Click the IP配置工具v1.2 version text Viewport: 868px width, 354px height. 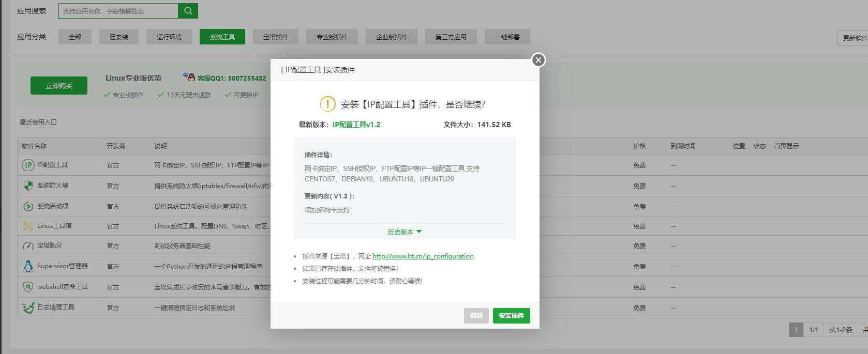click(x=356, y=125)
